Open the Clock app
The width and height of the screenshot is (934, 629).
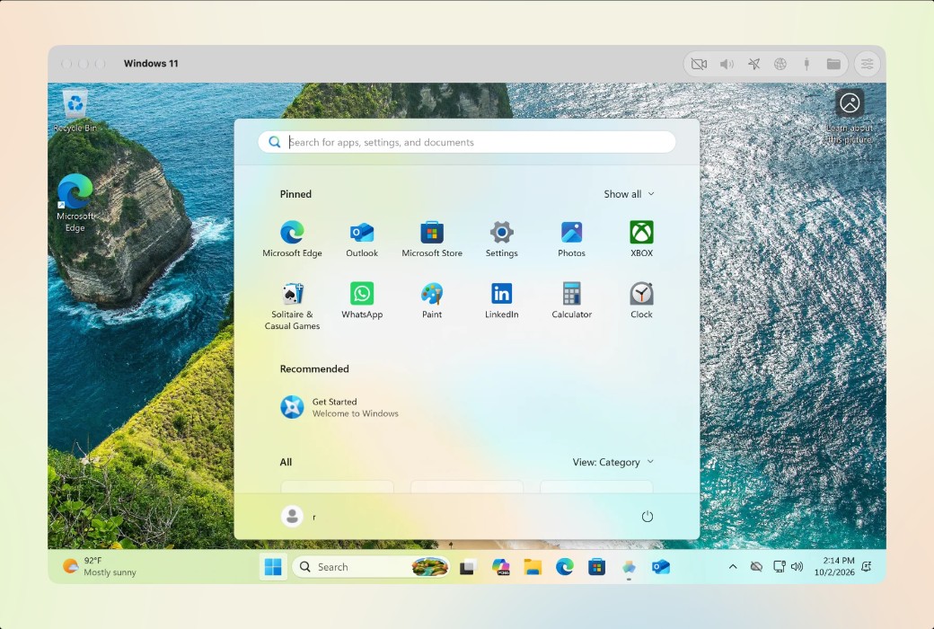(x=641, y=300)
